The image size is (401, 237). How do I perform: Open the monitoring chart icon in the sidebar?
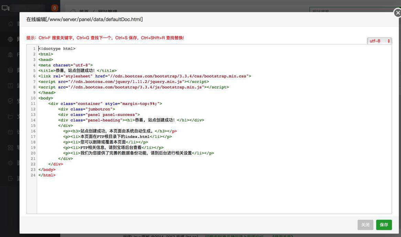click(x=10, y=85)
